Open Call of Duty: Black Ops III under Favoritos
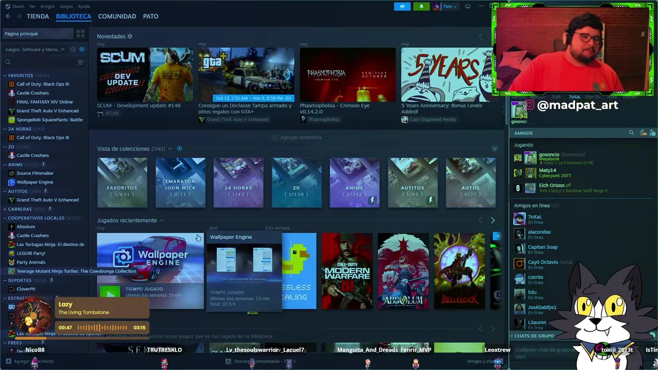This screenshot has height=370, width=658. point(43,84)
